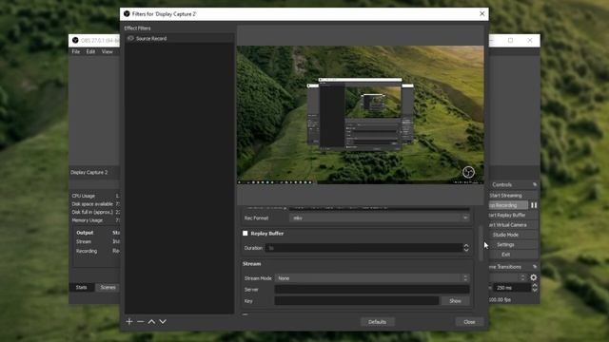609x342 pixels.
Task: Switch to the Stats tab in OBS
Action: tap(81, 287)
